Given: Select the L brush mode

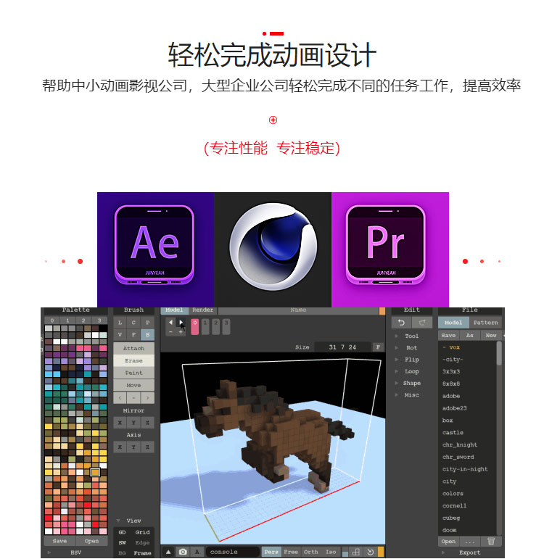Looking at the screenshot, I should [120, 323].
